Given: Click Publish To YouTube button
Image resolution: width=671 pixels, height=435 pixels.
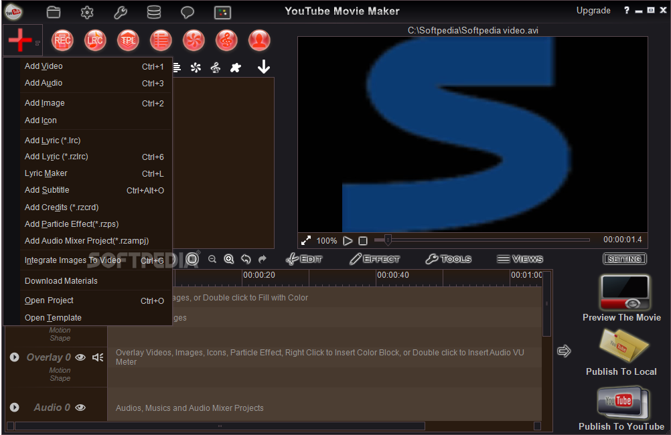Looking at the screenshot, I should [x=621, y=408].
